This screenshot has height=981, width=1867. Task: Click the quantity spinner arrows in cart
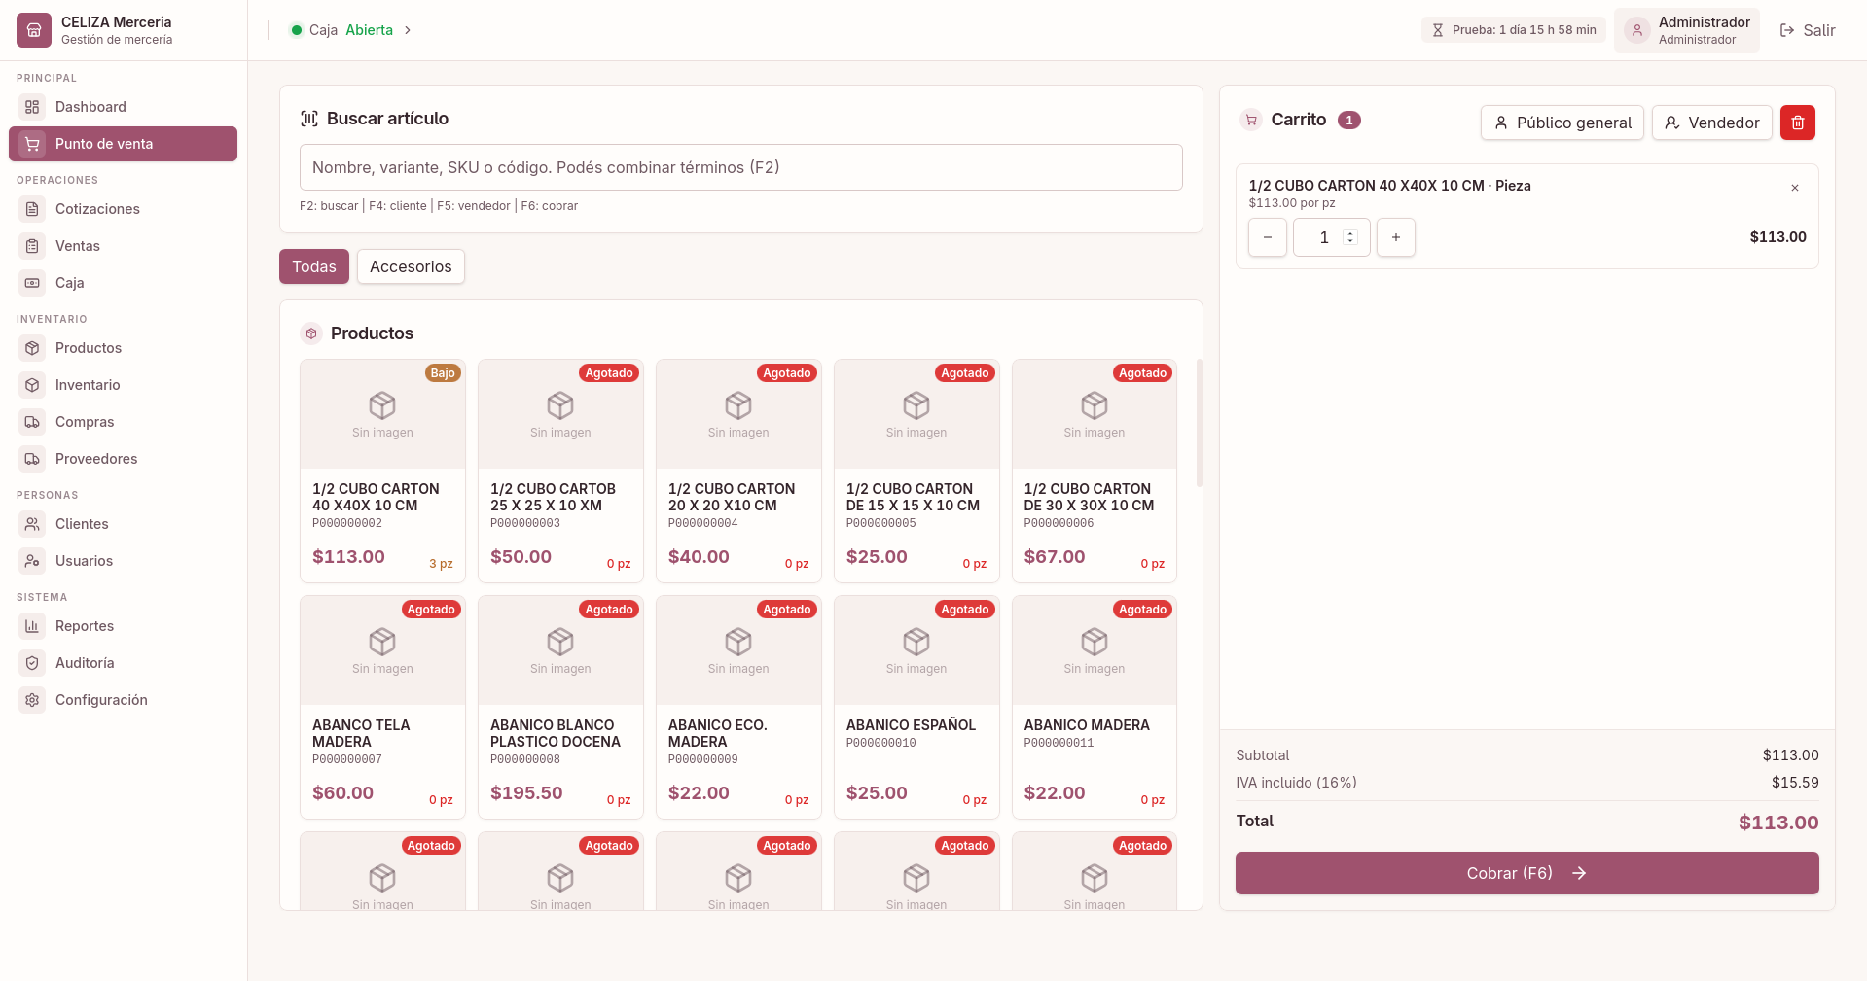pyautogui.click(x=1350, y=237)
